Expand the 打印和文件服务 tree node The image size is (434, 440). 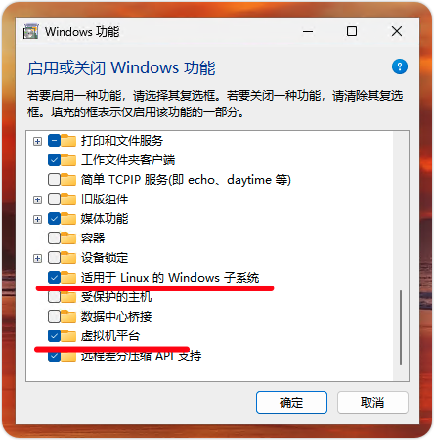click(x=37, y=141)
